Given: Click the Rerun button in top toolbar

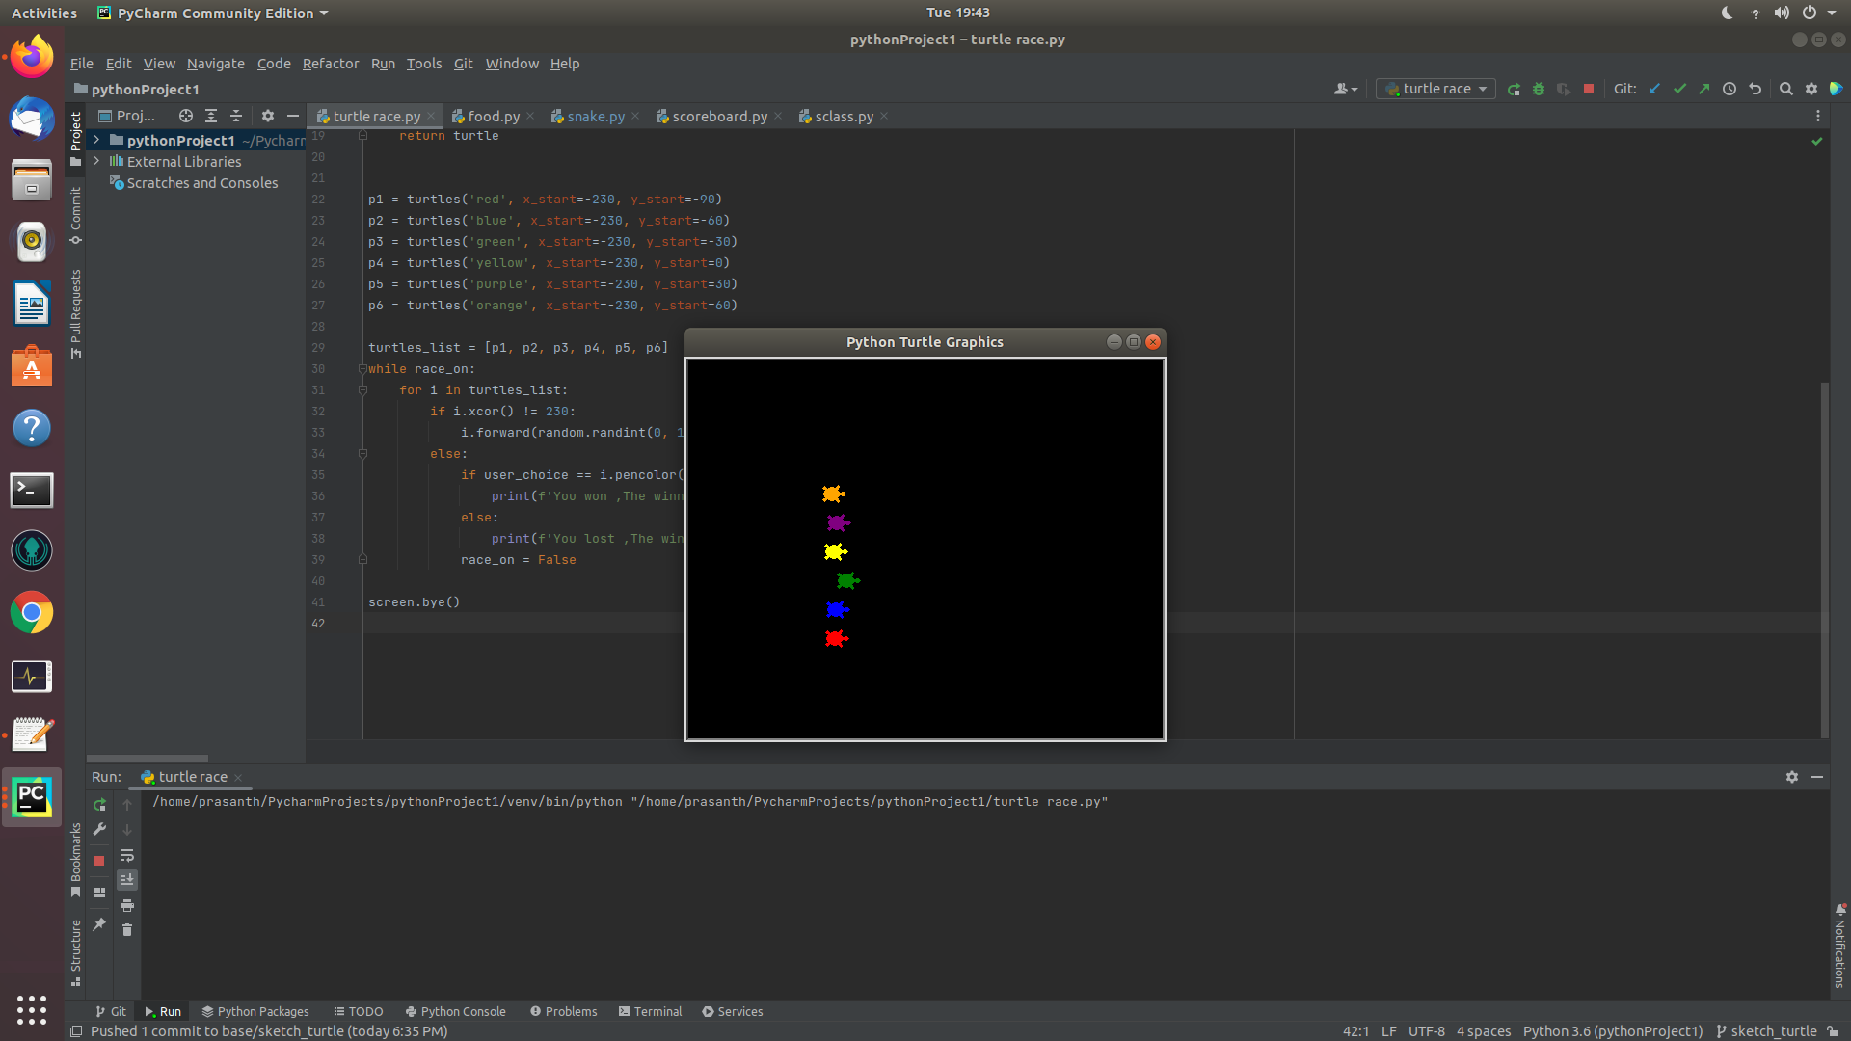Looking at the screenshot, I should [x=1514, y=89].
